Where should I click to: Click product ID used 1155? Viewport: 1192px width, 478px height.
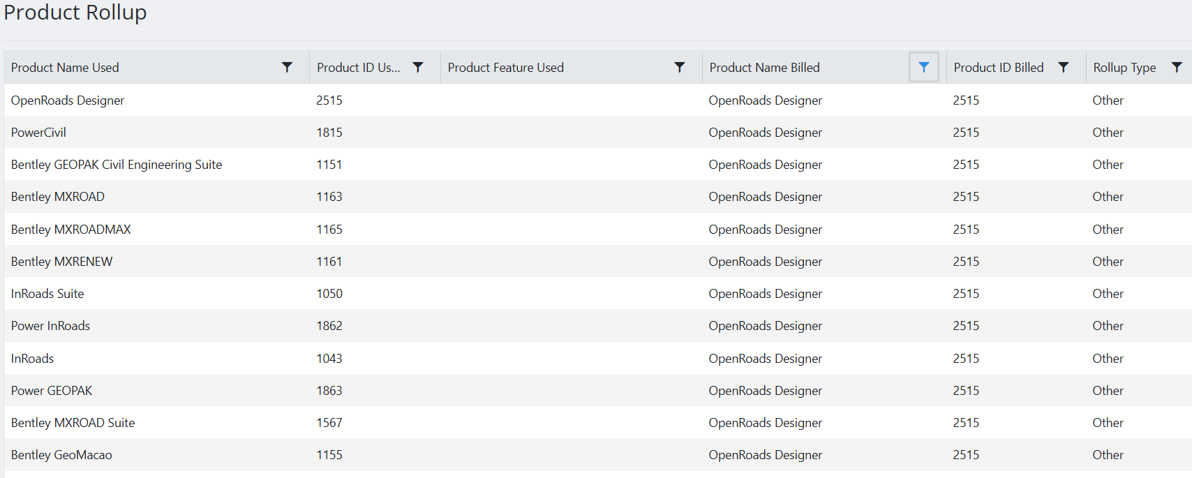click(x=329, y=455)
